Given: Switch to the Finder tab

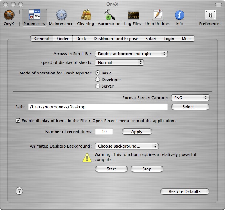Looking at the screenshot, I should [62, 39].
